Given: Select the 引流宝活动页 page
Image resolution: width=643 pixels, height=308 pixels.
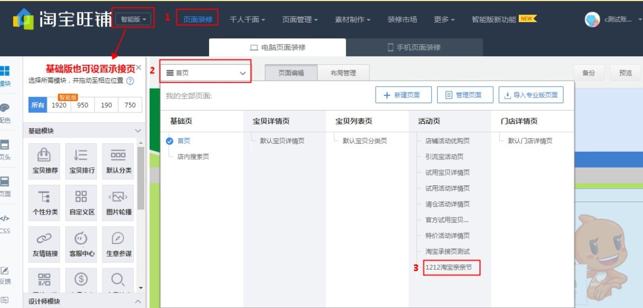Looking at the screenshot, I should (445, 157).
